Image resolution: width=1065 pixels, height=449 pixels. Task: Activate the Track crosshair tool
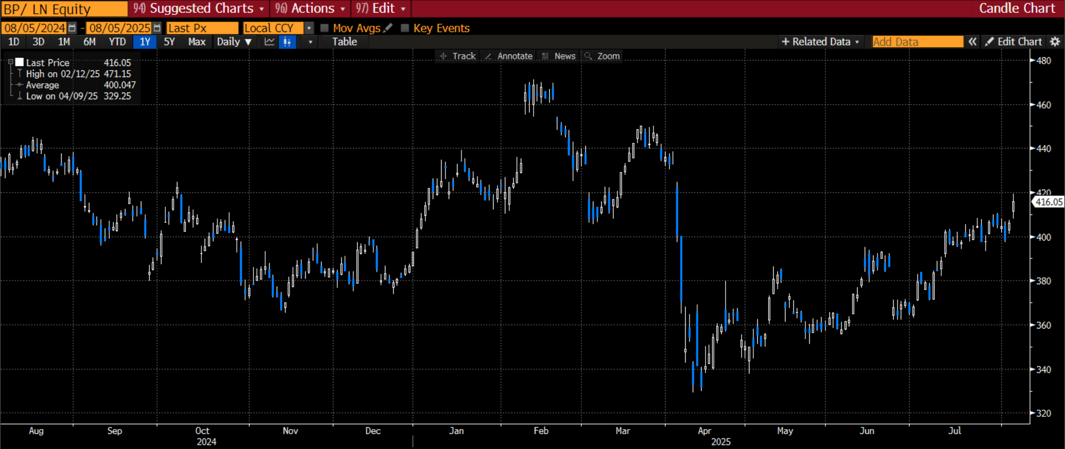pos(458,56)
